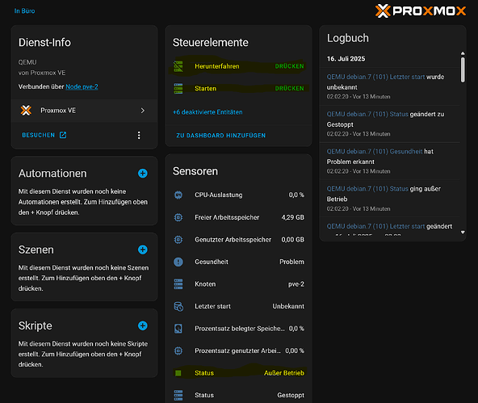Click the Freier Arbeitsspeicher chip icon
Viewport: 478px width, 403px height.
click(178, 217)
